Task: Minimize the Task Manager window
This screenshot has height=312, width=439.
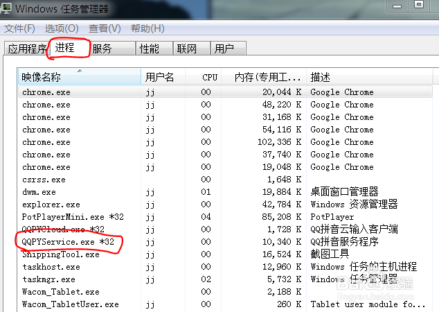Action: (397, 6)
